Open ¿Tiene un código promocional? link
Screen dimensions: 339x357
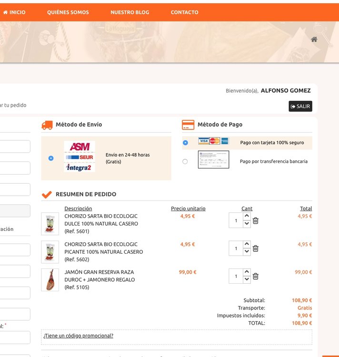pyautogui.click(x=78, y=336)
